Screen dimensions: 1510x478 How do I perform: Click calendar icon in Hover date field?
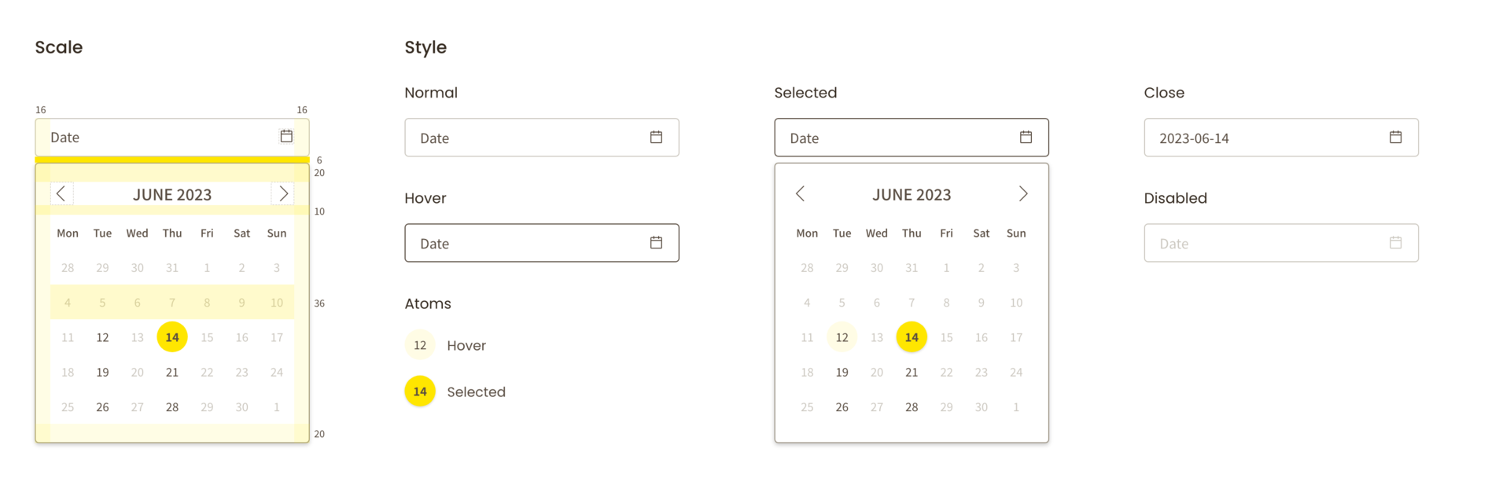click(x=656, y=242)
